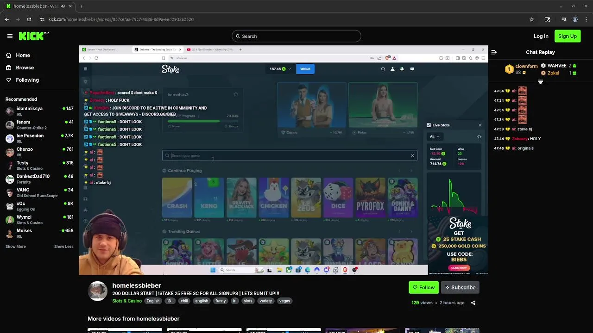Click the funny tag

[221, 301]
